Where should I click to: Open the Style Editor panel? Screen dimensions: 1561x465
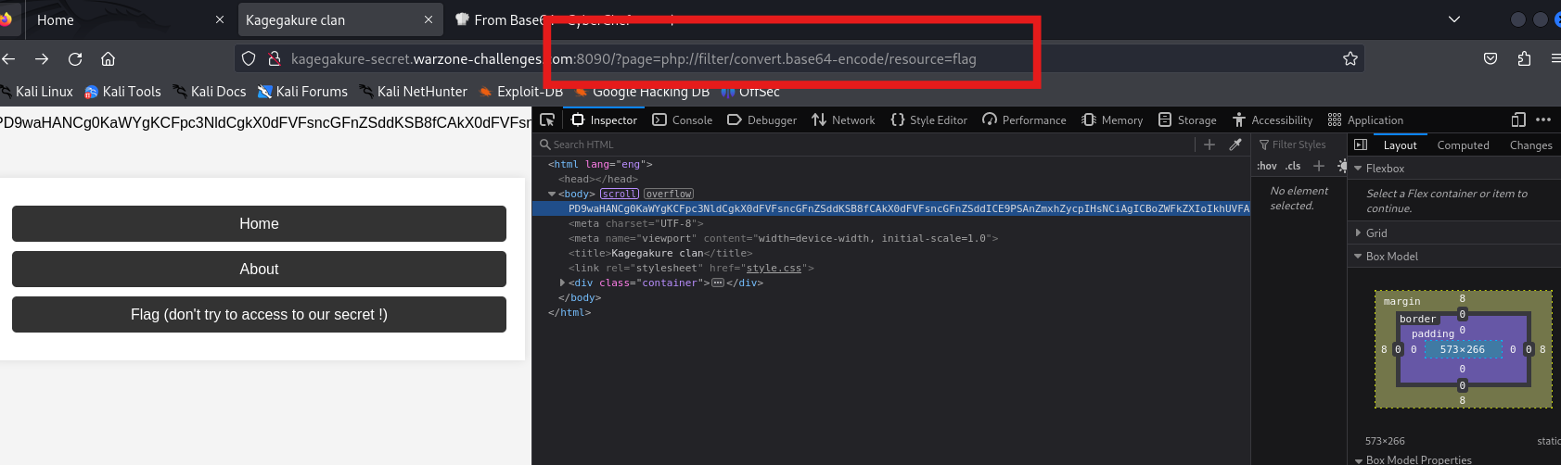coord(928,119)
